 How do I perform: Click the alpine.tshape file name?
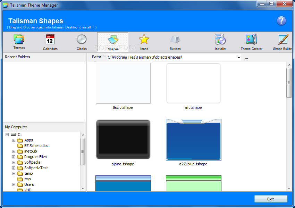[x=123, y=164]
